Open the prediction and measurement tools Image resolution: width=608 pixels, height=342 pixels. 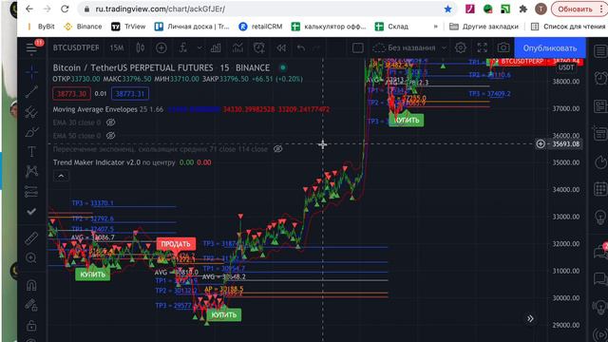point(31,191)
